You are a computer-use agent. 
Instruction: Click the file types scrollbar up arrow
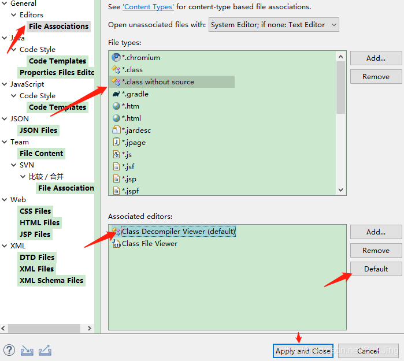(340, 57)
